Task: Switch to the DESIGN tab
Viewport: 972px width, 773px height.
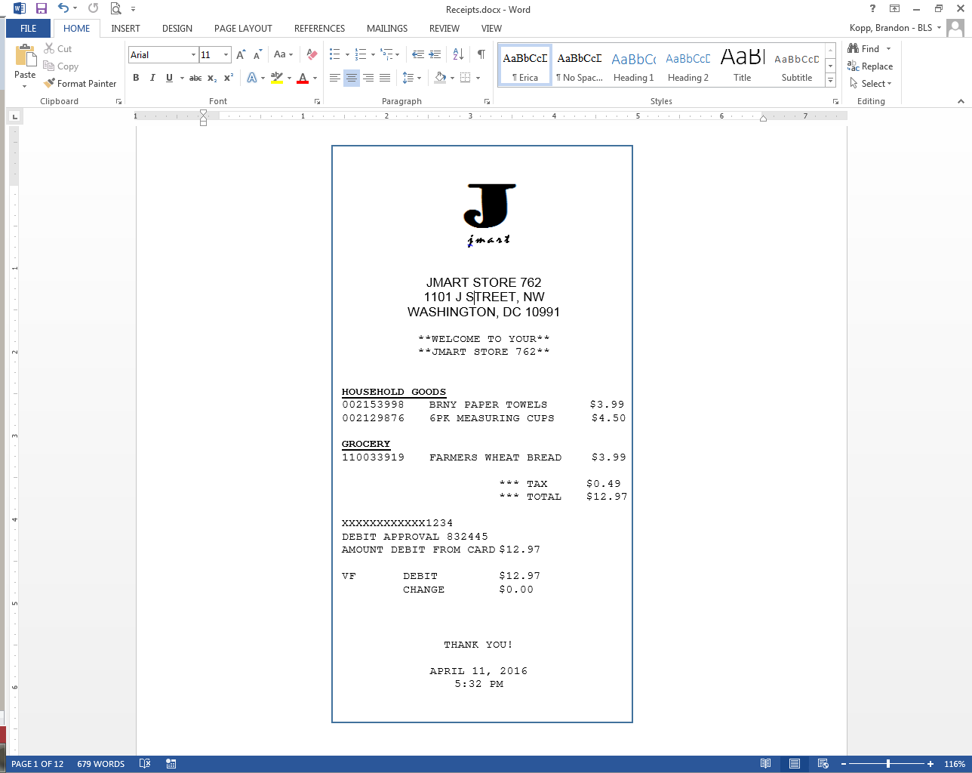Action: [177, 29]
